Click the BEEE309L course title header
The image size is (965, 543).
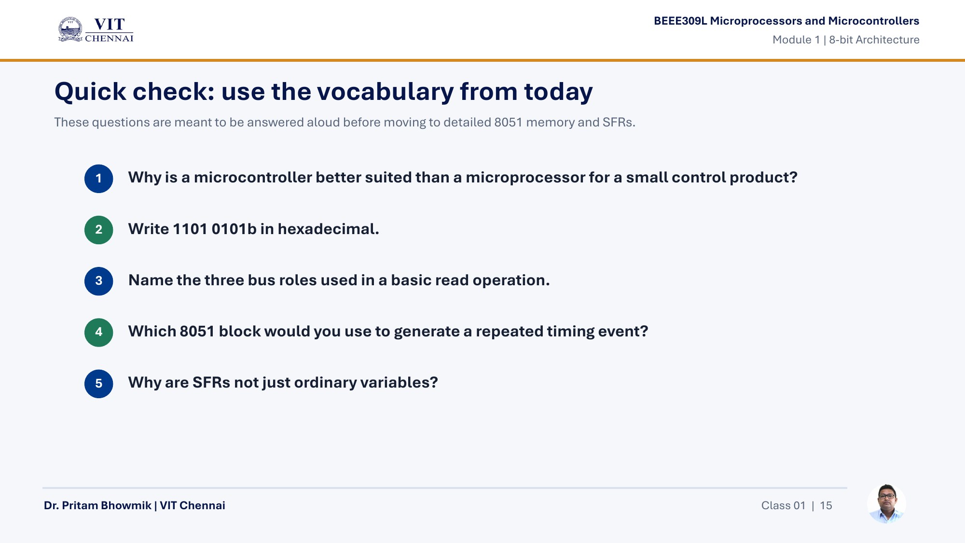click(x=786, y=21)
